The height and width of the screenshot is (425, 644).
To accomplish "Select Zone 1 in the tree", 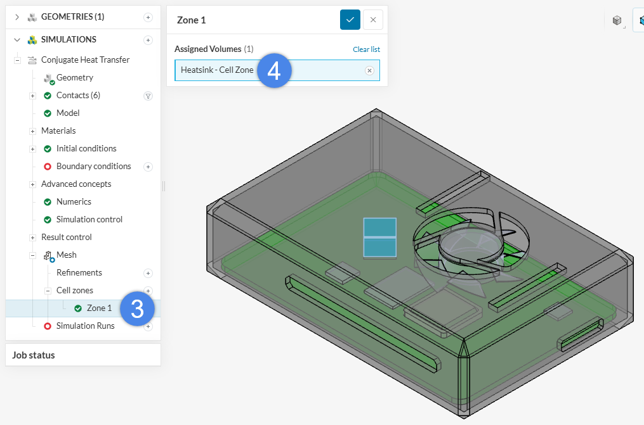I will click(99, 308).
